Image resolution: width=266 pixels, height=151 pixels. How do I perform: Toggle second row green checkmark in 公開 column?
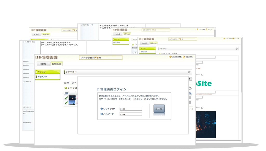pos(66,103)
